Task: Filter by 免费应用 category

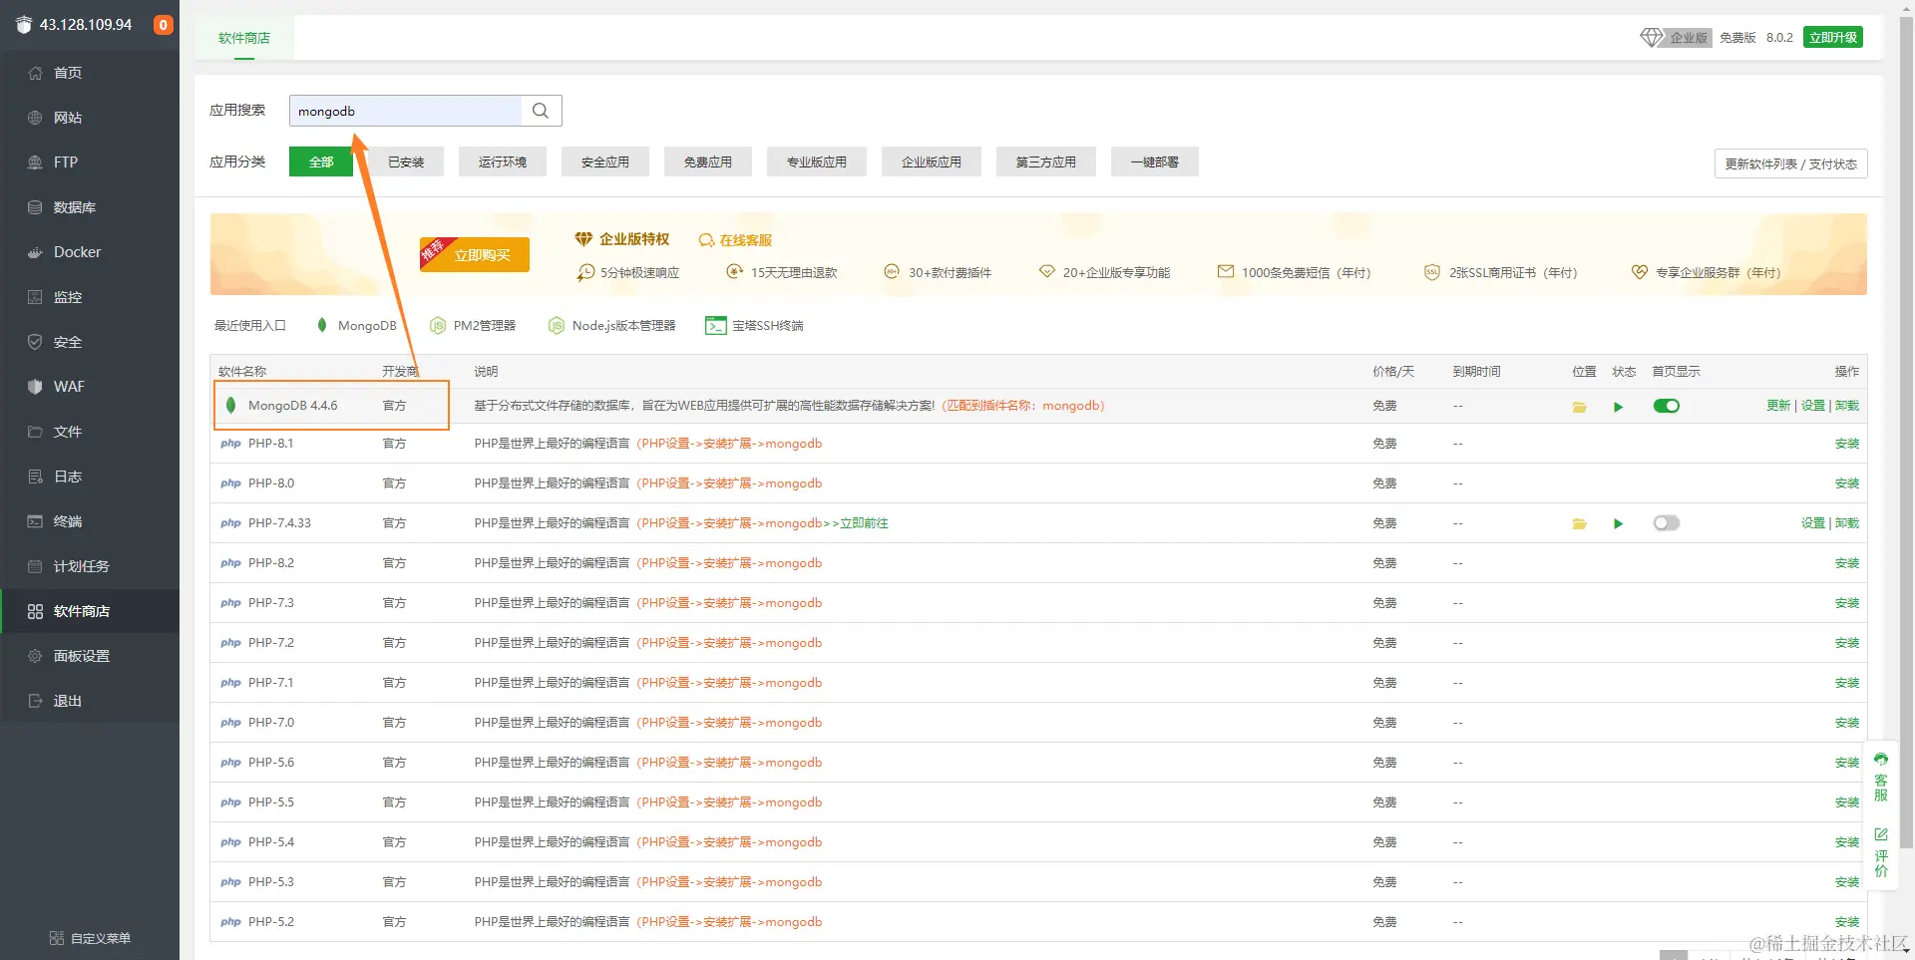Action: pyautogui.click(x=708, y=161)
